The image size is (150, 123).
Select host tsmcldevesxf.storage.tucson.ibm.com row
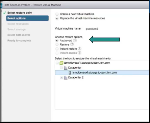click(x=102, y=73)
